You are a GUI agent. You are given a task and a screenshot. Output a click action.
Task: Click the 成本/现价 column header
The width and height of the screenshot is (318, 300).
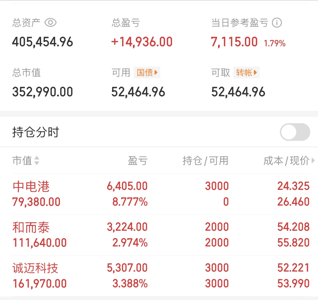pos(286,161)
